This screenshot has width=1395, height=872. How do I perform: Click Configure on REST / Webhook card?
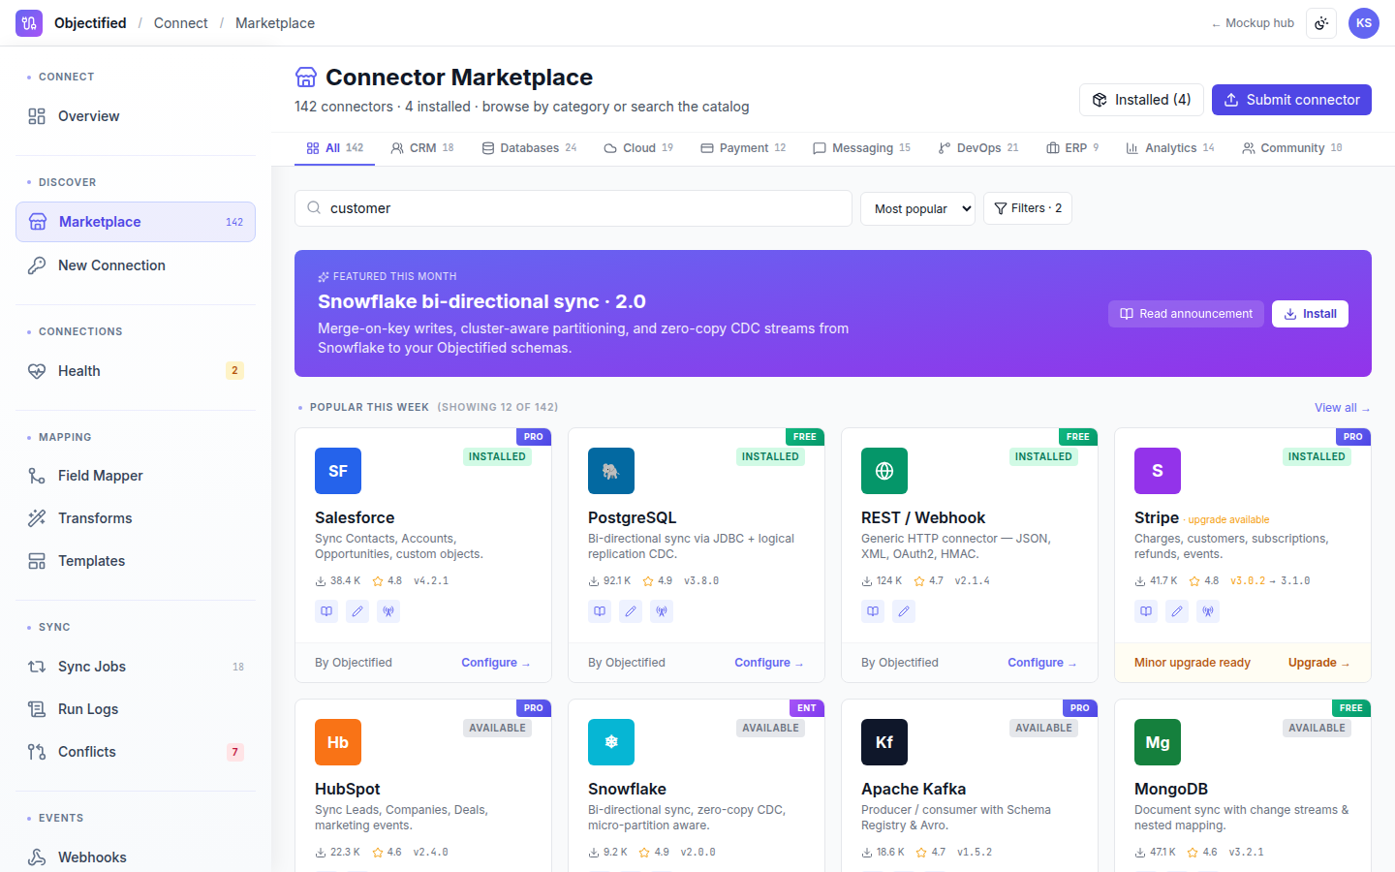pos(1042,663)
